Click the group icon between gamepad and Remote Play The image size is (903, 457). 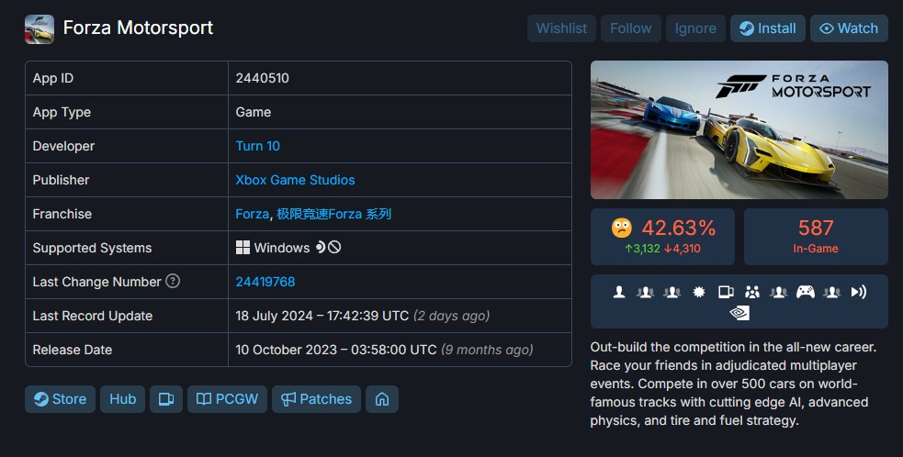pyautogui.click(x=831, y=293)
